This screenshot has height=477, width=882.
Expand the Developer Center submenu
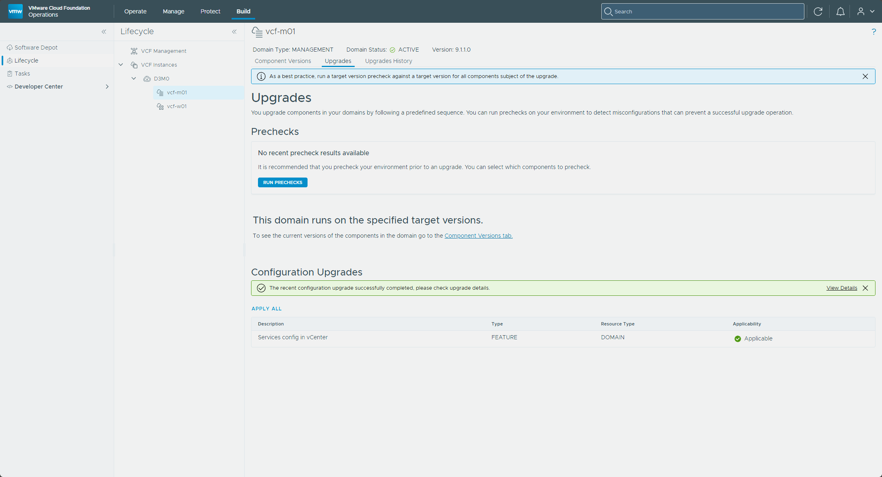coord(107,87)
